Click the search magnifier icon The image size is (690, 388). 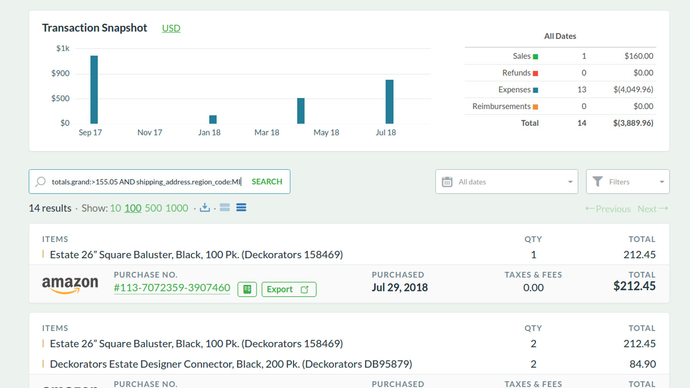(x=40, y=182)
